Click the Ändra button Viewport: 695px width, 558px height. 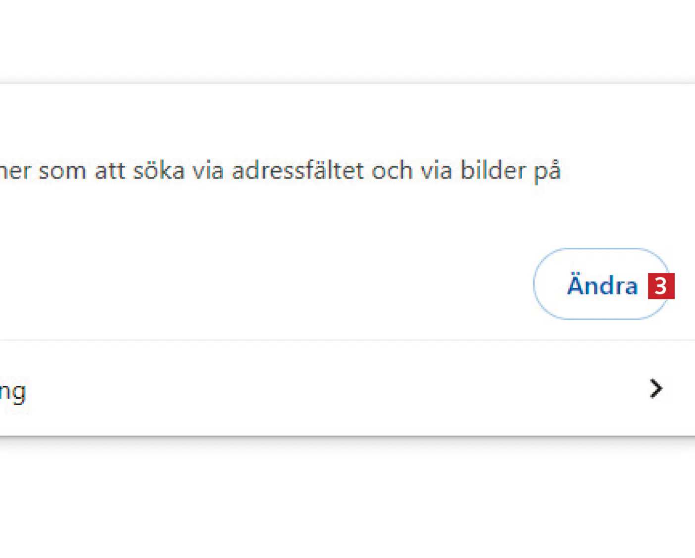[x=601, y=284]
